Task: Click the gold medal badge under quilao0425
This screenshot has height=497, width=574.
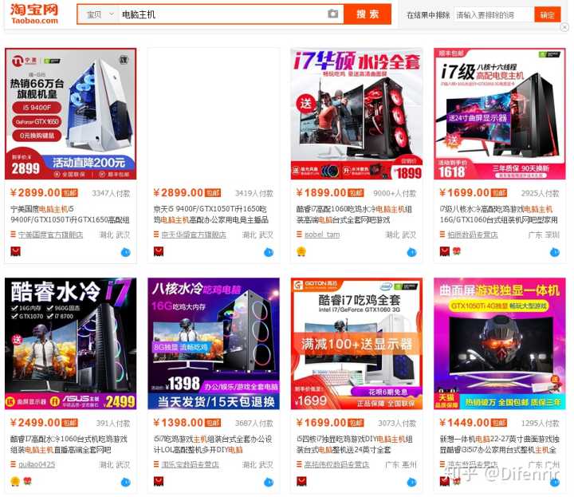Action: (15, 481)
